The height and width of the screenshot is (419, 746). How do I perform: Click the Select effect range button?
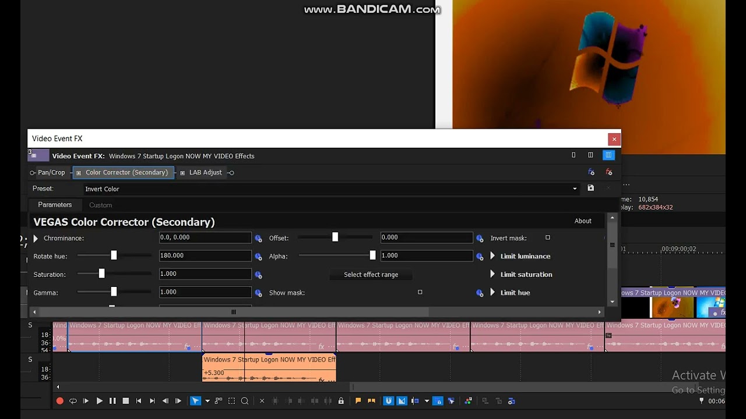point(371,275)
